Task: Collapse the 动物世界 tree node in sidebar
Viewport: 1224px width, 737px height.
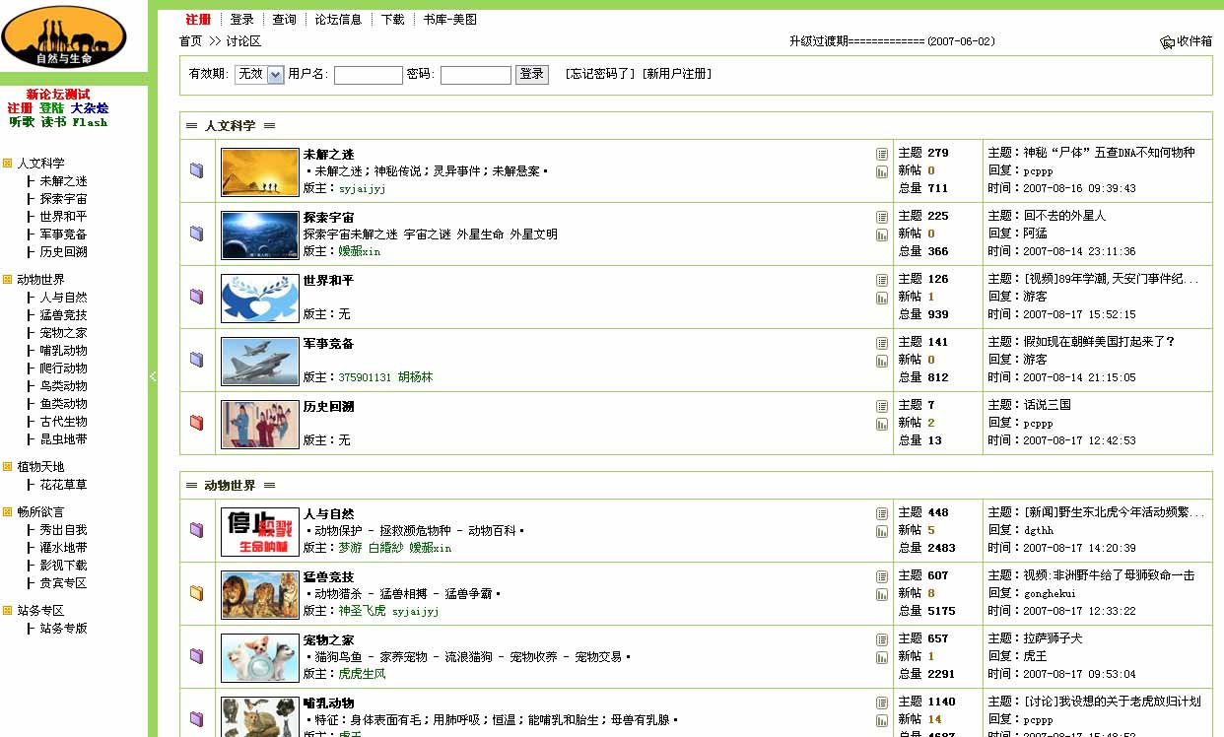Action: pyautogui.click(x=7, y=280)
